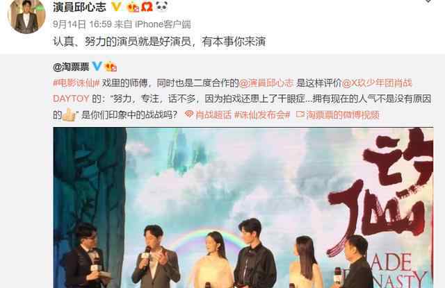Click the panda badge icon
The height and width of the screenshot is (288, 445).
[x=162, y=6]
